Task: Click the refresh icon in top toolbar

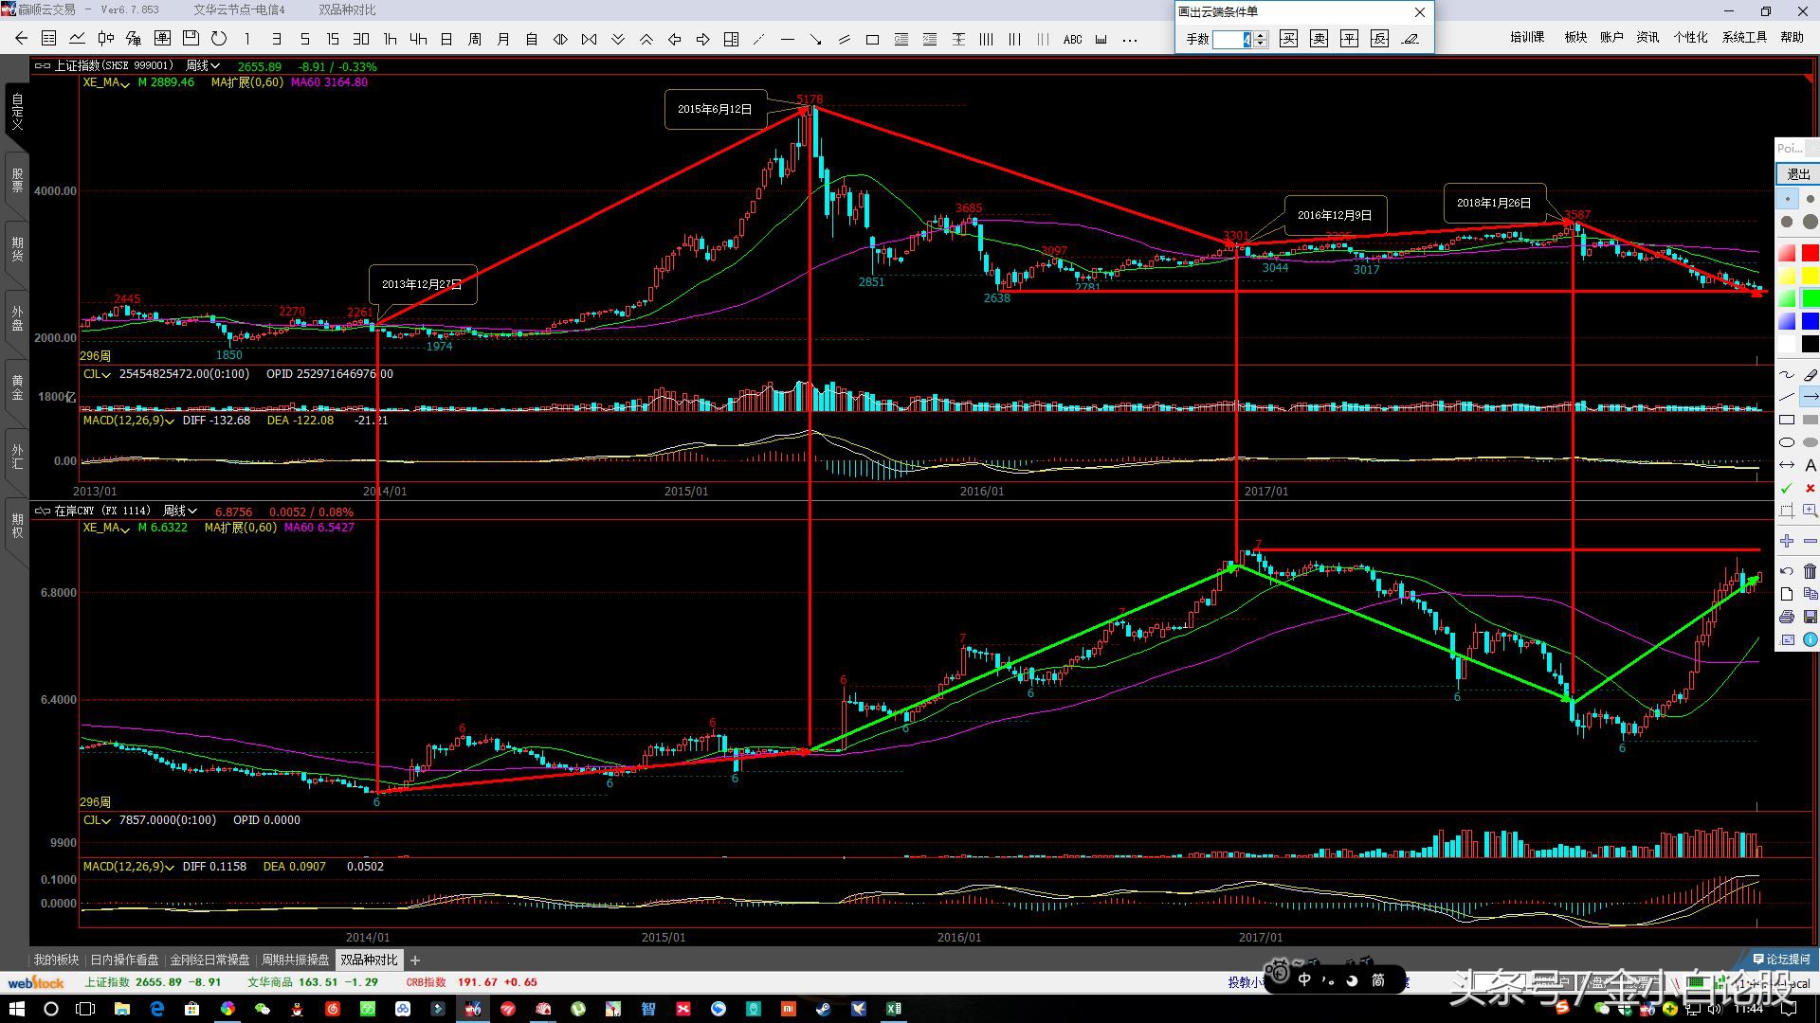Action: pos(219,39)
